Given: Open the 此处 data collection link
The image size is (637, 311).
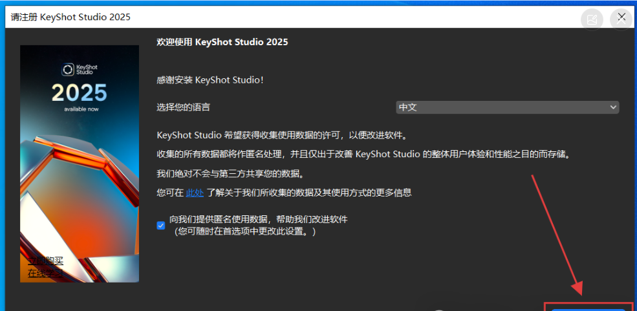Looking at the screenshot, I should pos(195,193).
